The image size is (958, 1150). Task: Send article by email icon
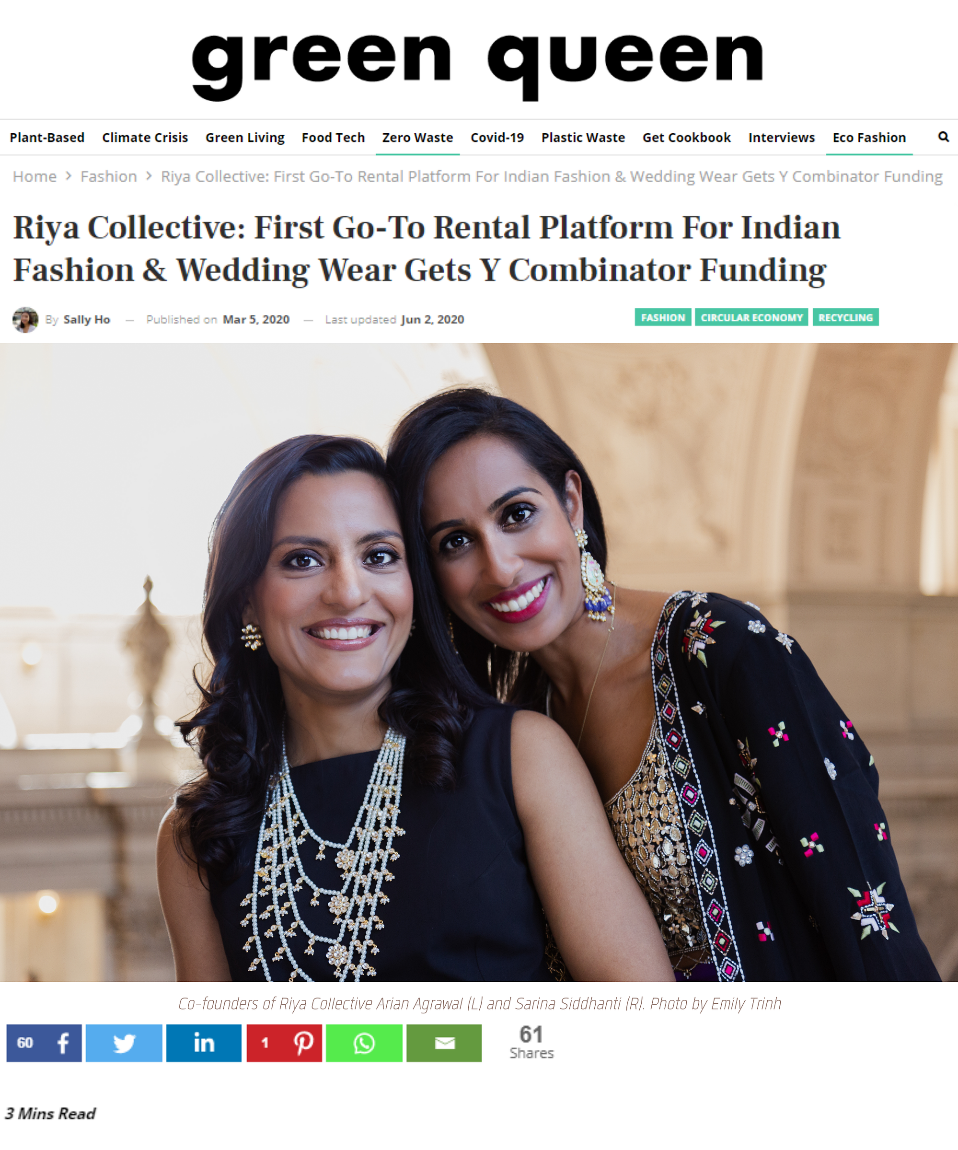(444, 1043)
